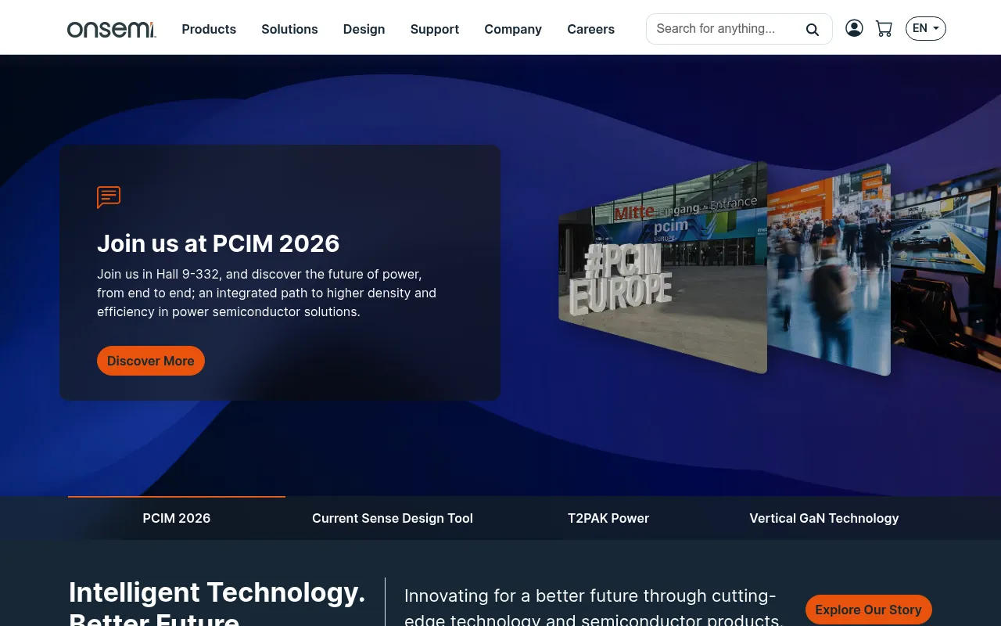Viewport: 1001px width, 626px height.
Task: Select the PCIM 2026 tab
Action: [177, 518]
